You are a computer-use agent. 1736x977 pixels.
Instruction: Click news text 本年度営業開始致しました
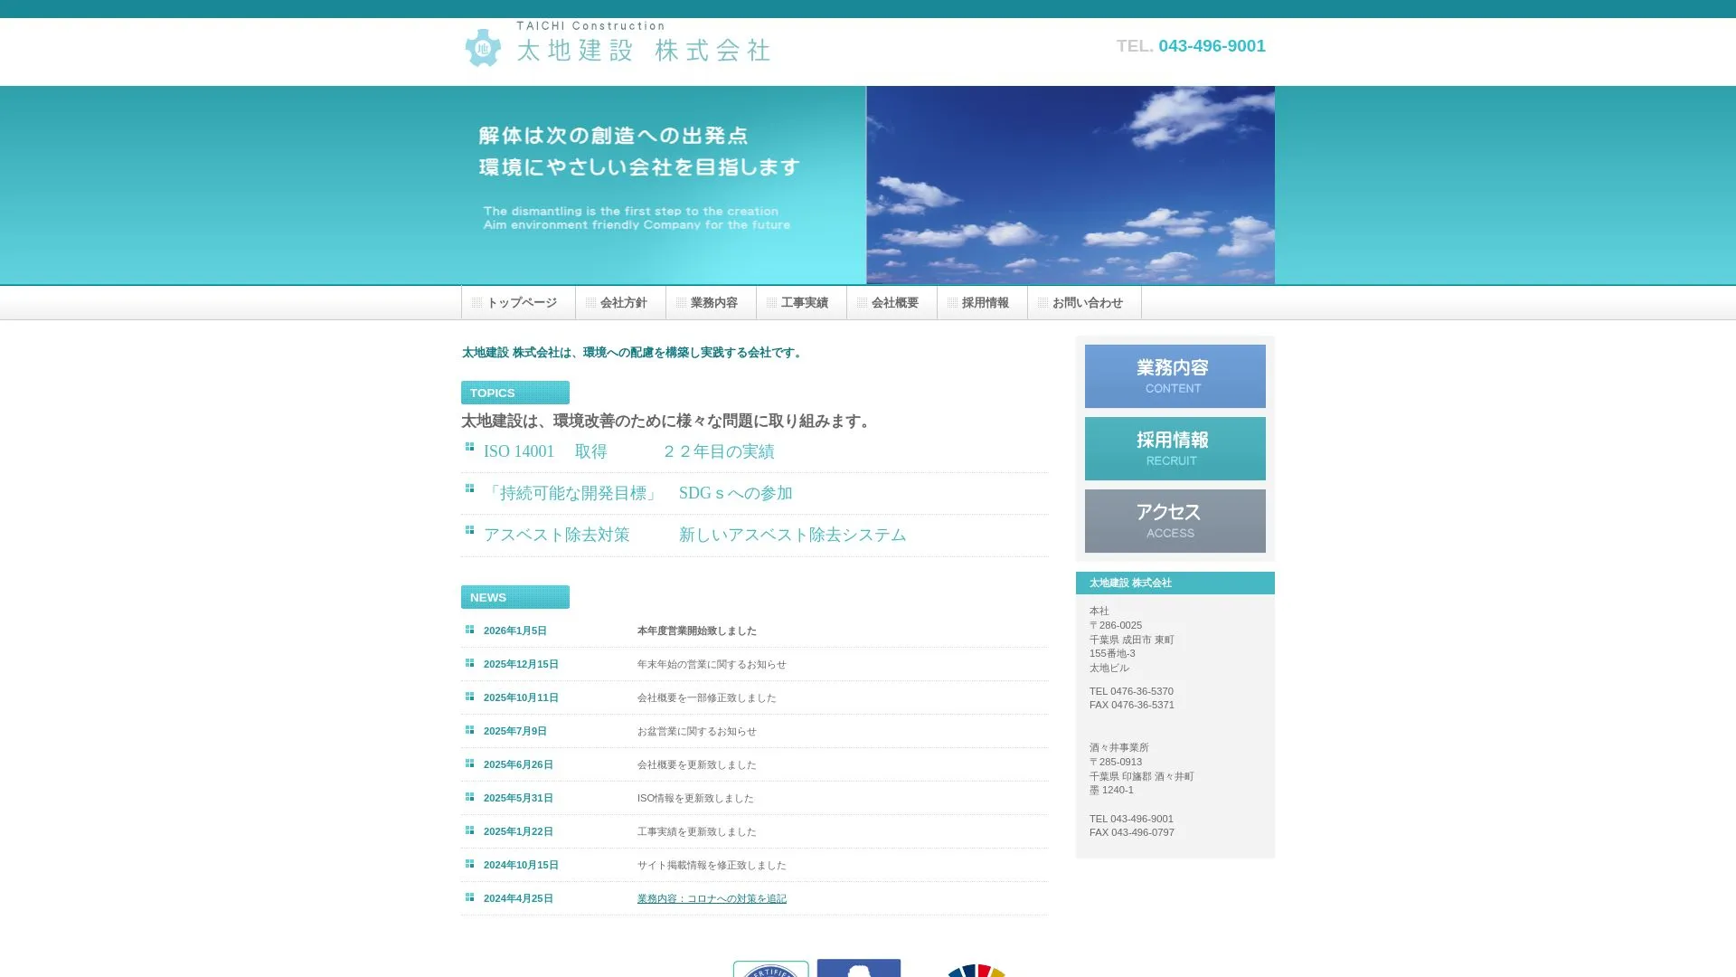[697, 631]
